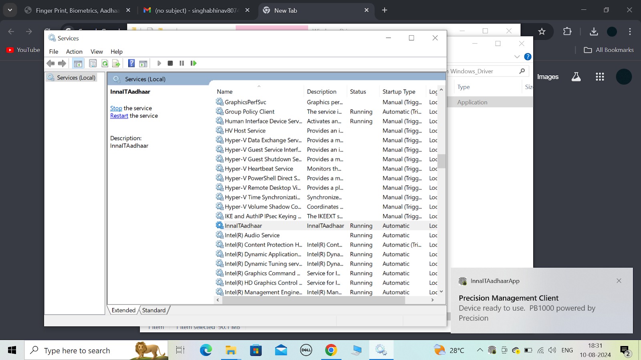Screen dimensions: 641x360
Task: Click the scroll down arrow of services list
Action: pos(441,292)
